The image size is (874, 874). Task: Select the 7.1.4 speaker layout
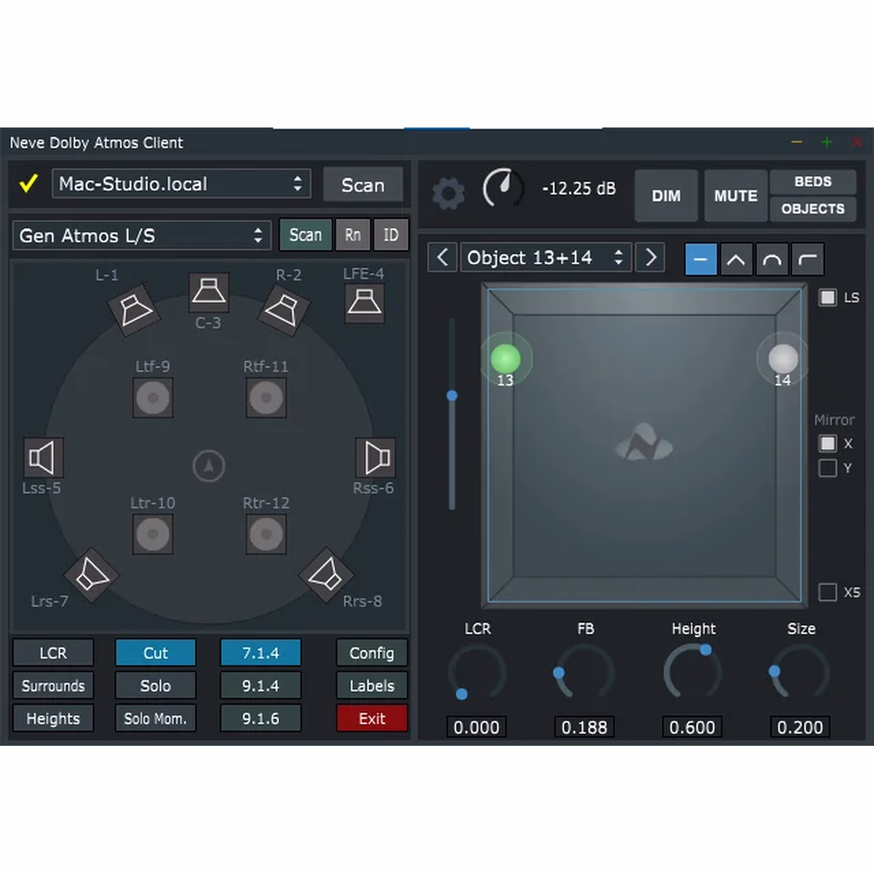pyautogui.click(x=261, y=653)
